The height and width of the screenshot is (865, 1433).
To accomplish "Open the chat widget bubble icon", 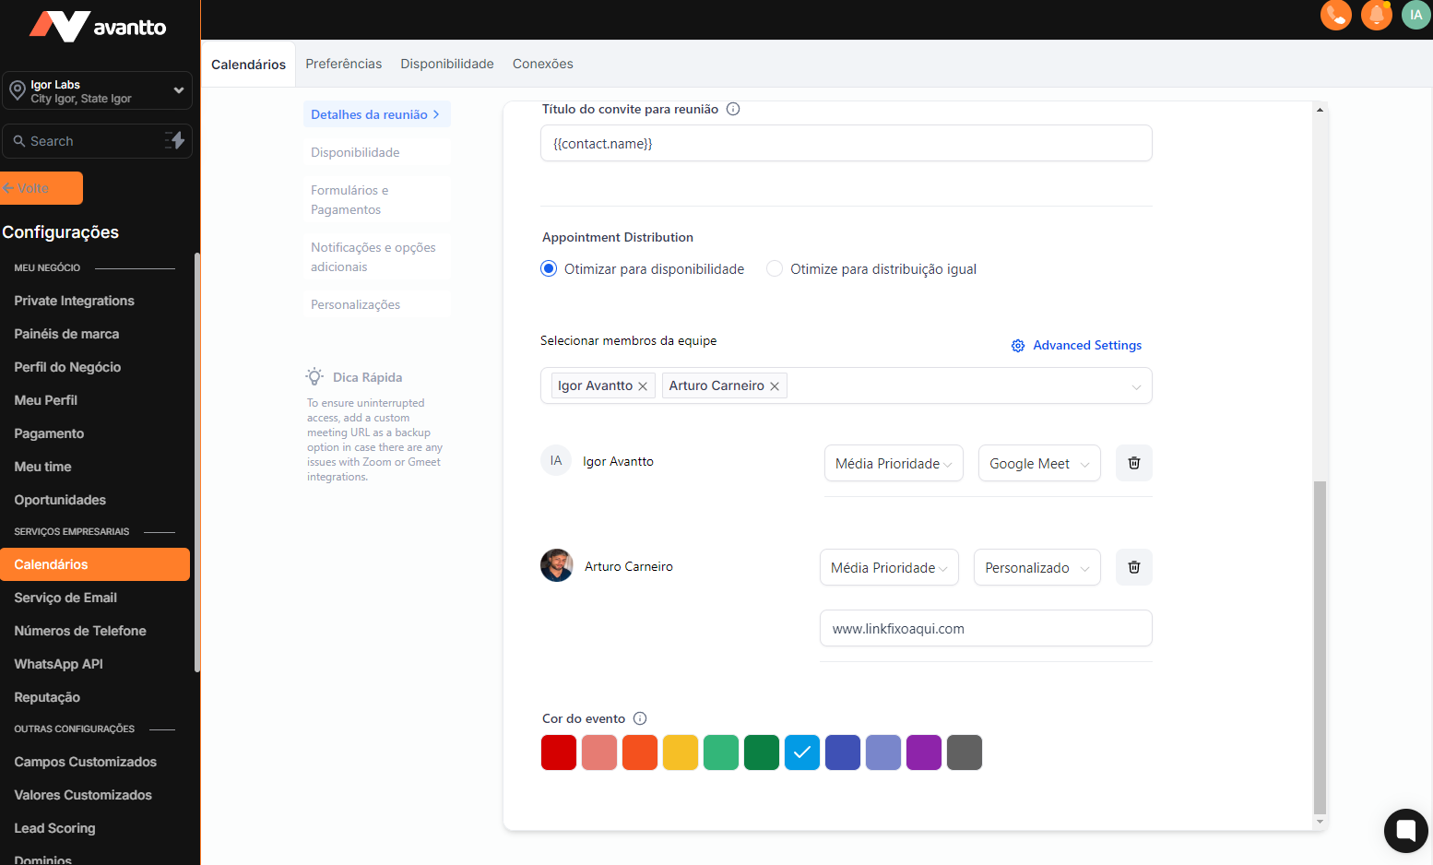I will point(1405,830).
